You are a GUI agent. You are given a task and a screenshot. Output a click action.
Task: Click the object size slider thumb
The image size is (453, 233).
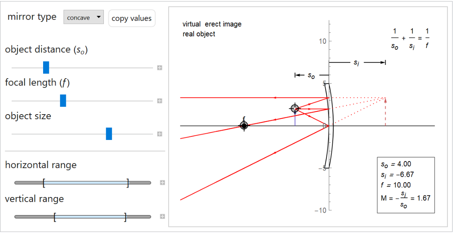click(x=109, y=134)
